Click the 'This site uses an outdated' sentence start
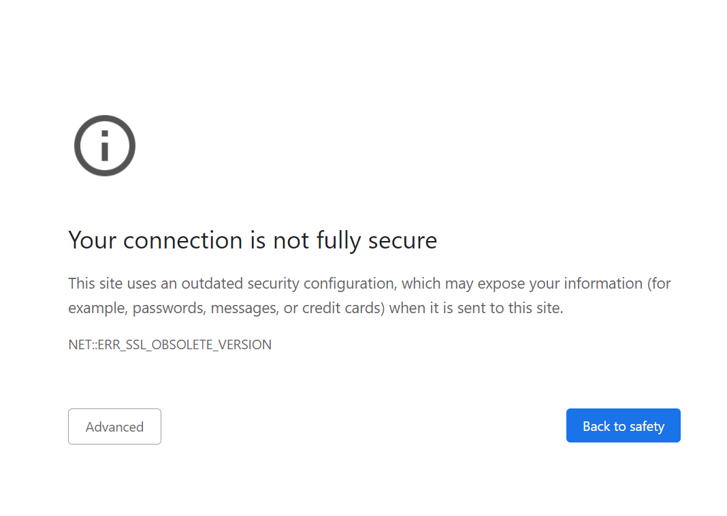This screenshot has height=516, width=727. 155,283
